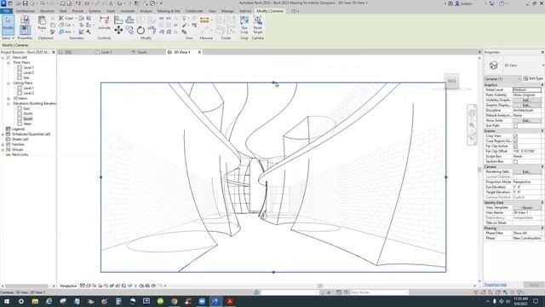Open the Cameras (1) filter dropdown
This screenshot has height=307, width=545.
click(502, 79)
